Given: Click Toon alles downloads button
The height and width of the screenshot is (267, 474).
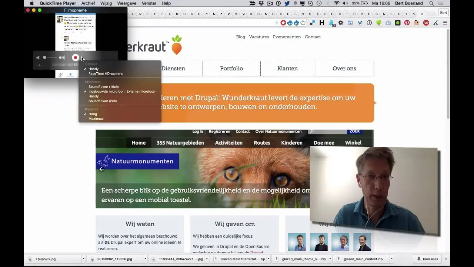Looking at the screenshot, I should coord(427,259).
